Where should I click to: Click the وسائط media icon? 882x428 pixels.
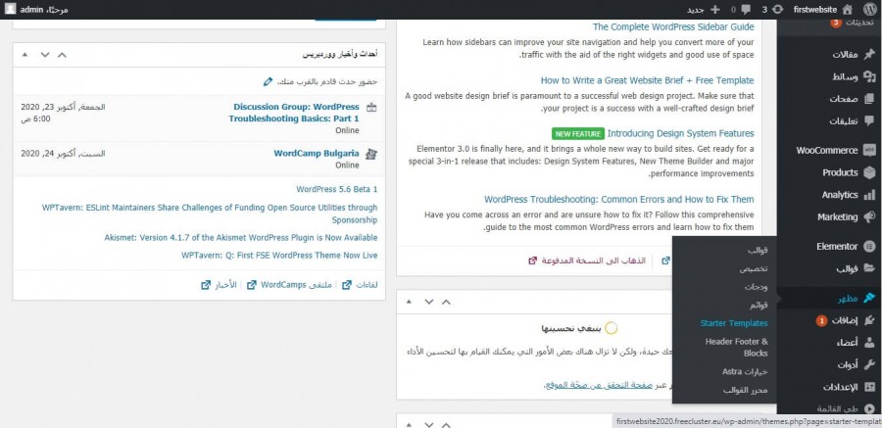pyautogui.click(x=869, y=76)
